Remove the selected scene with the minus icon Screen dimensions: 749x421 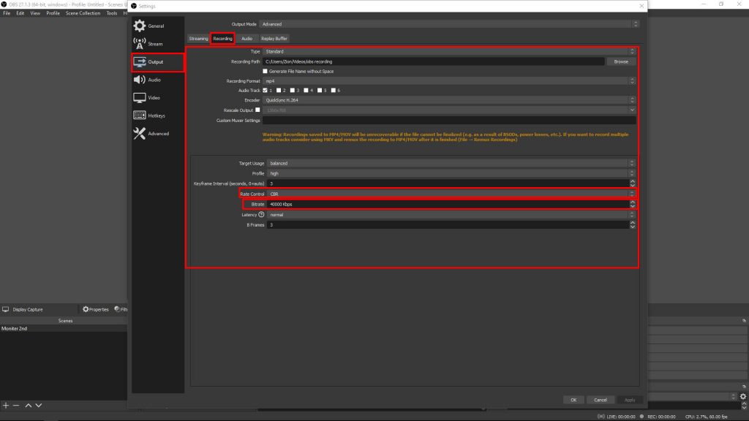(x=16, y=405)
